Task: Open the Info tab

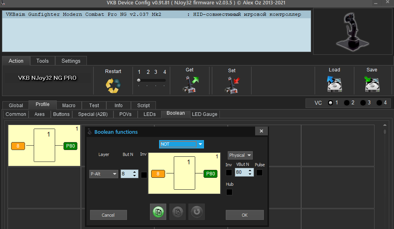Action: 118,105
